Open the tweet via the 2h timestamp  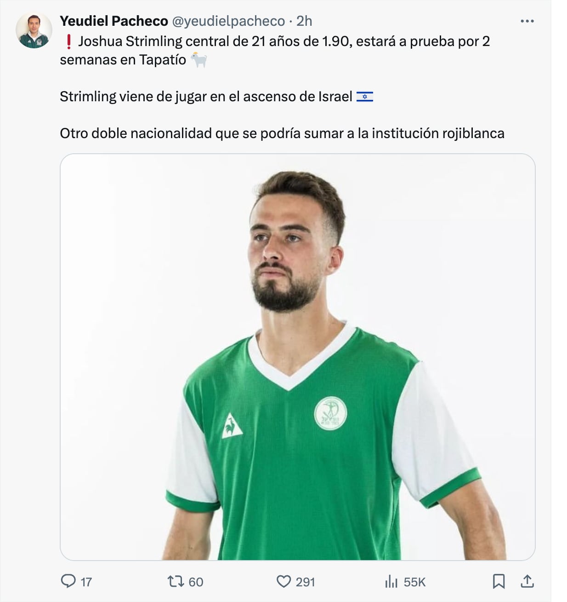pyautogui.click(x=304, y=21)
